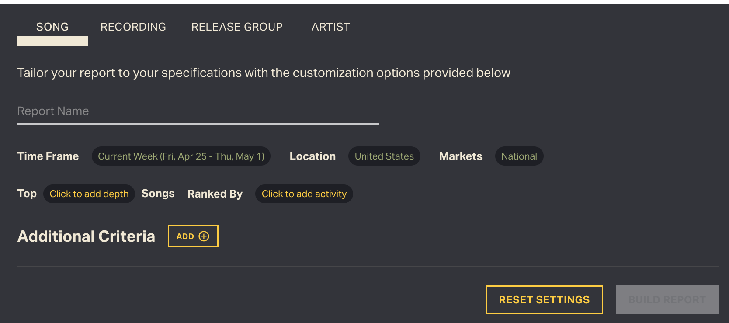This screenshot has height=323, width=729.
Task: Click the Additional Criteria heading
Action: [86, 236]
